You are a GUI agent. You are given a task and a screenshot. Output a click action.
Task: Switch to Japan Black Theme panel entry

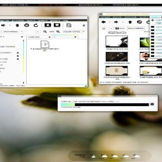(x=15, y=5)
